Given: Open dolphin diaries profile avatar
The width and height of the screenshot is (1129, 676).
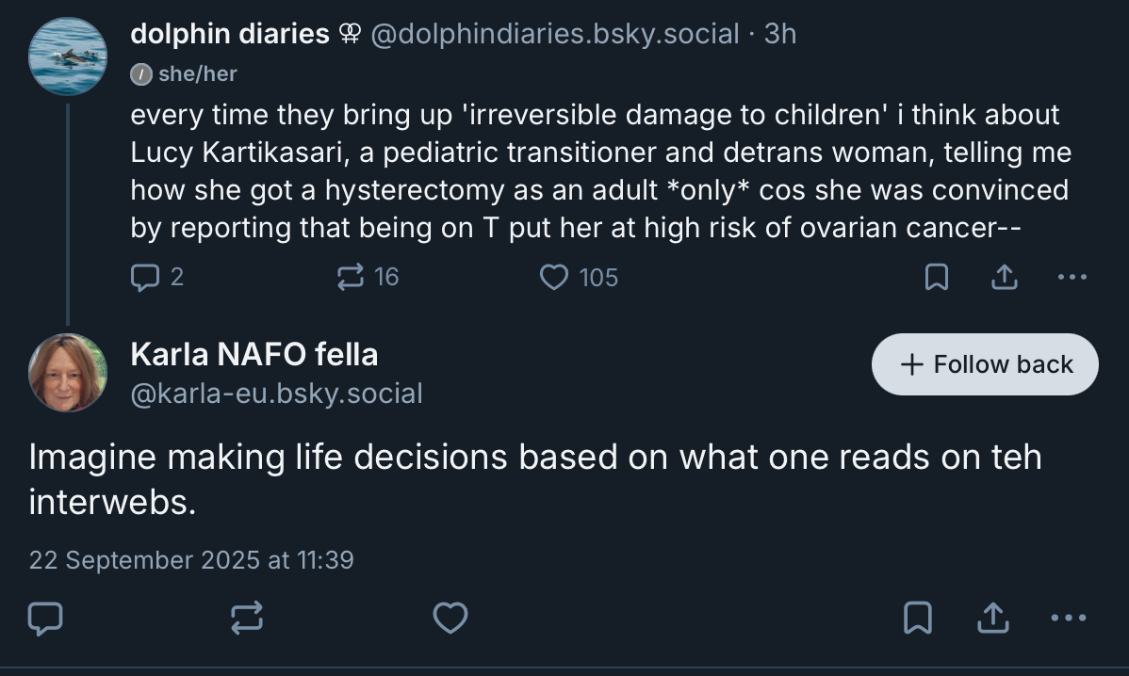Looking at the screenshot, I should coord(67,56).
